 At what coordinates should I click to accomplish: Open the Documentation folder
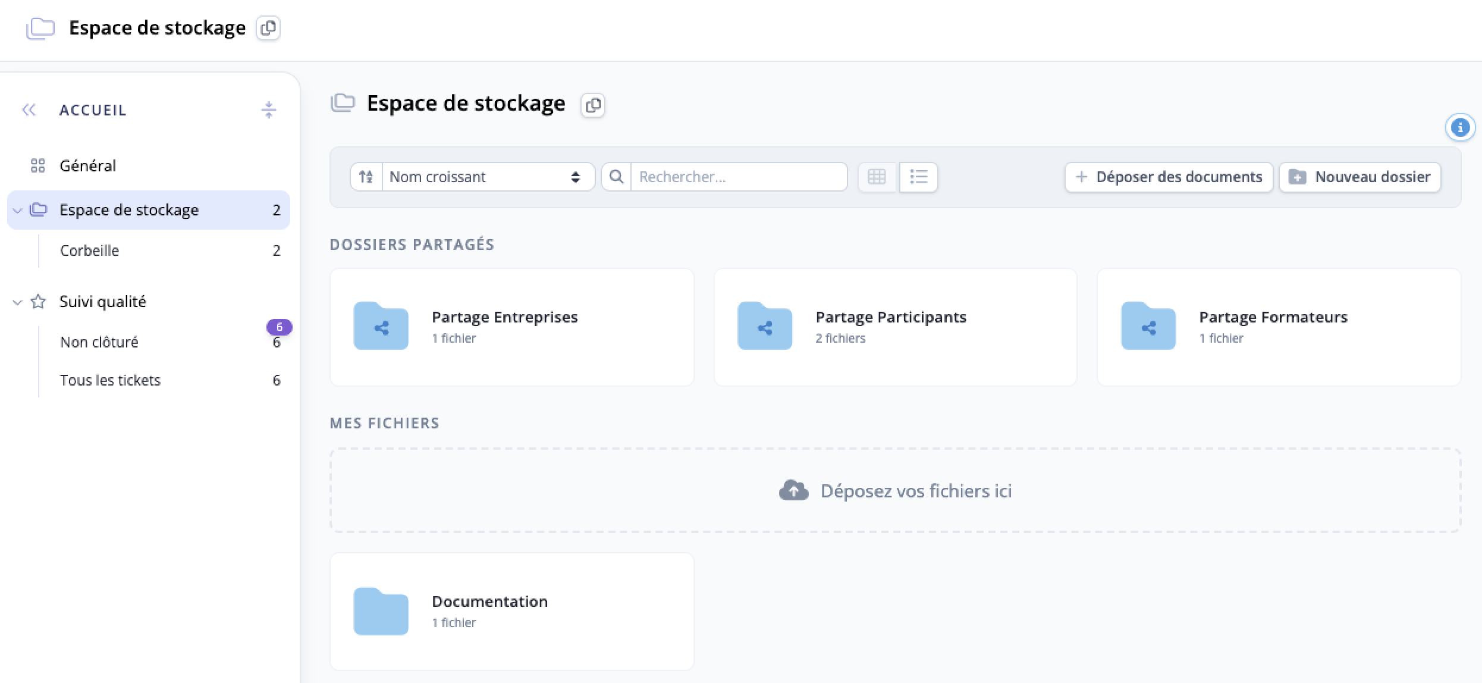coord(512,612)
